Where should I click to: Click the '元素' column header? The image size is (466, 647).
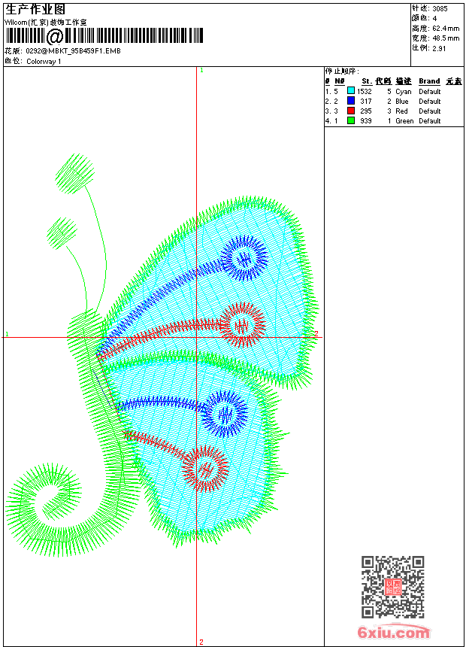point(454,81)
